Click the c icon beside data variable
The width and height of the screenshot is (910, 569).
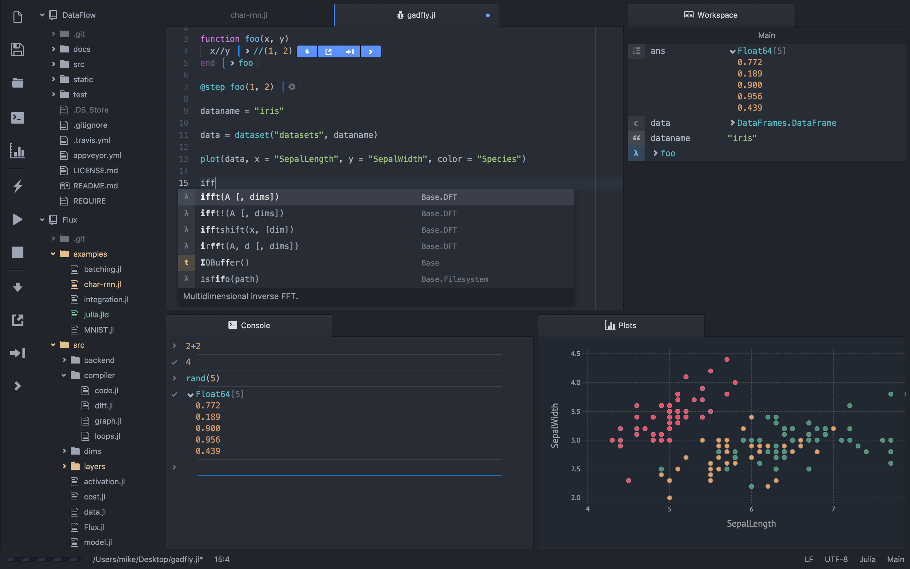coord(636,123)
